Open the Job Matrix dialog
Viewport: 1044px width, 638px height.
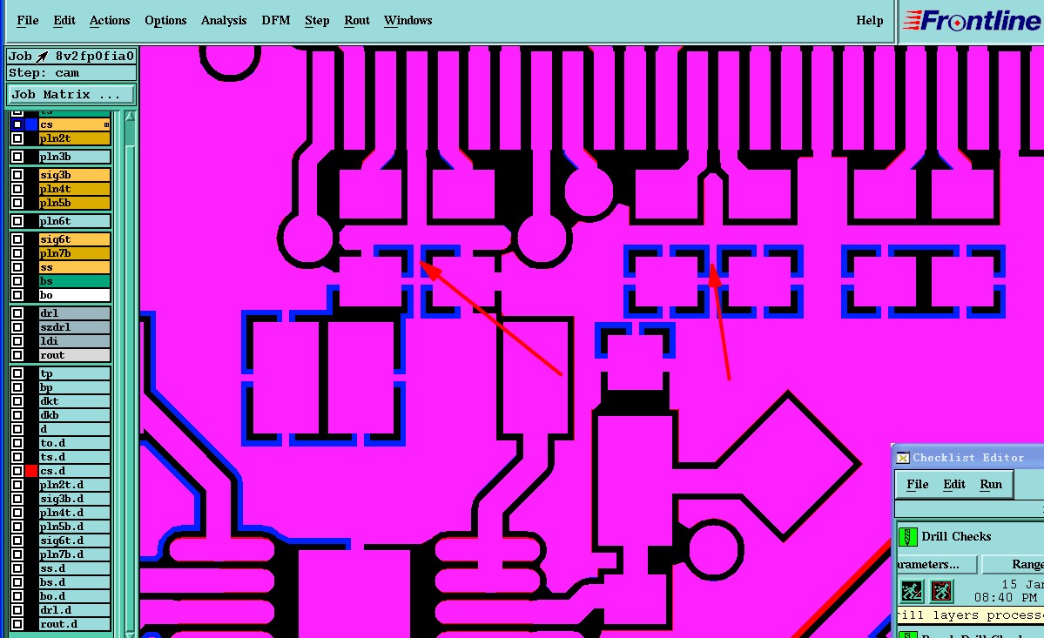pos(71,95)
